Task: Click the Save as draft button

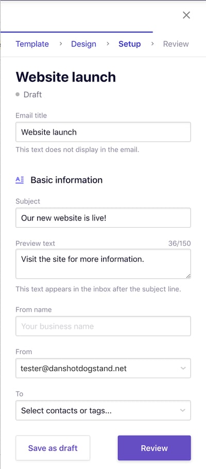Action: tap(53, 448)
